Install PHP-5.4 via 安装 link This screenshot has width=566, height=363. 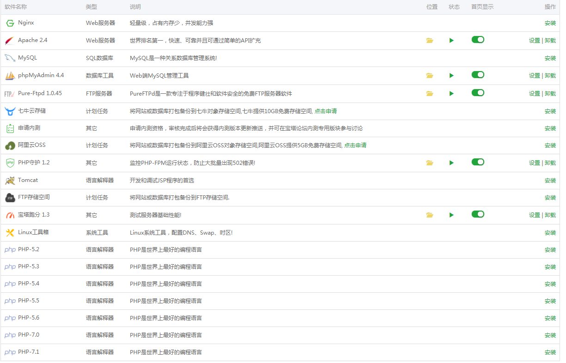tap(550, 284)
